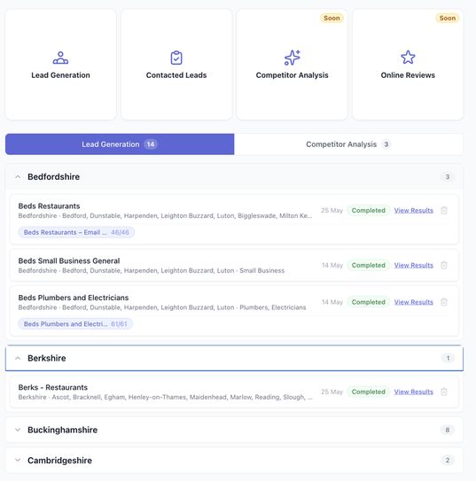This screenshot has width=476, height=481.
Task: Select the Berks - Restaurants title
Action: [x=53, y=387]
